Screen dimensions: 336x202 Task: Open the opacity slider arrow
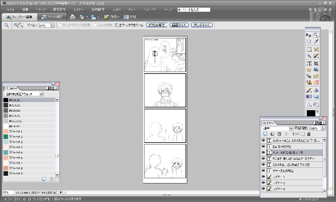coord(323,128)
